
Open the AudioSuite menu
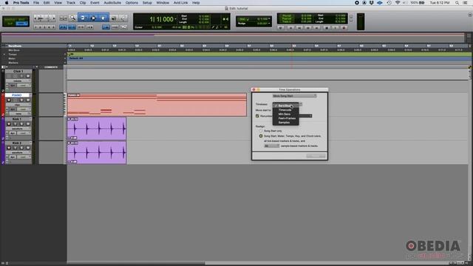click(x=112, y=3)
